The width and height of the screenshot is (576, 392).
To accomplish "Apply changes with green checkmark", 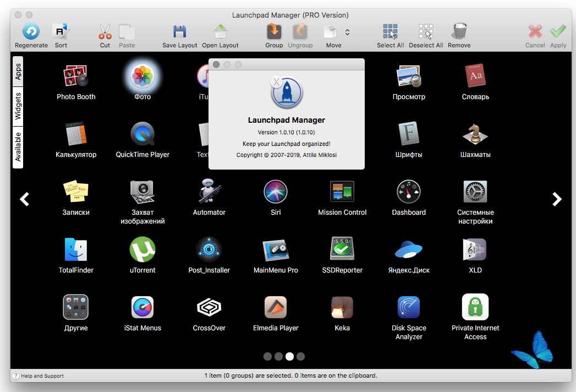I will pyautogui.click(x=558, y=31).
